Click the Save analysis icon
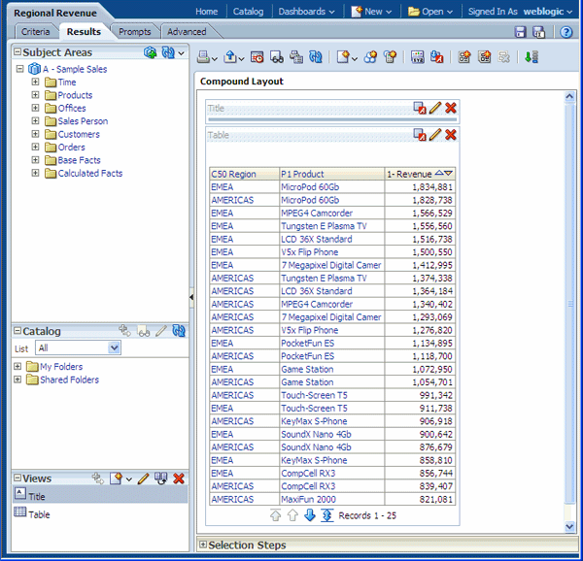The width and height of the screenshot is (583, 561). 520,32
